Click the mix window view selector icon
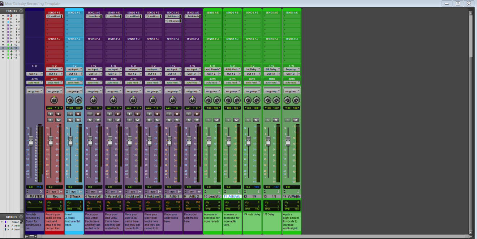Image resolution: width=477 pixels, height=239 pixels. [33, 236]
